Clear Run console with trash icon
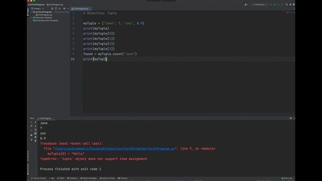Image resolution: width=322 pixels, height=181 pixels. pyautogui.click(x=36, y=141)
